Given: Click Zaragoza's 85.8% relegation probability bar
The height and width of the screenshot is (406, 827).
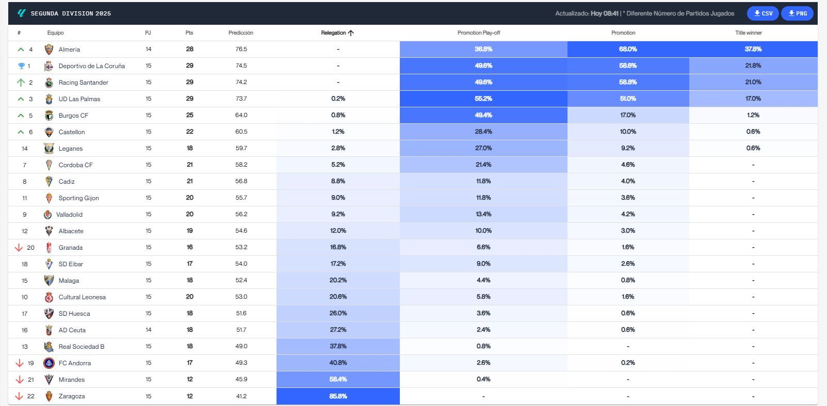Looking at the screenshot, I should (338, 396).
